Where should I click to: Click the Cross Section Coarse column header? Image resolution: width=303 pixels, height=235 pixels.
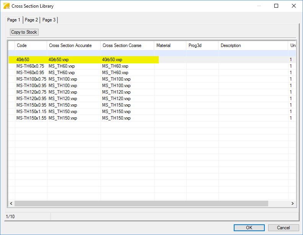pos(127,45)
